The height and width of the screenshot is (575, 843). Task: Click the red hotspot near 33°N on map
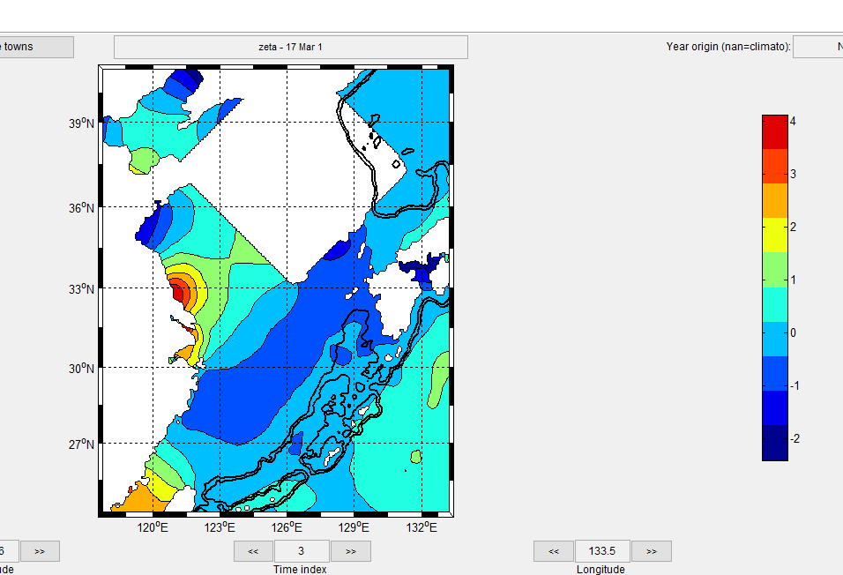click(x=179, y=289)
